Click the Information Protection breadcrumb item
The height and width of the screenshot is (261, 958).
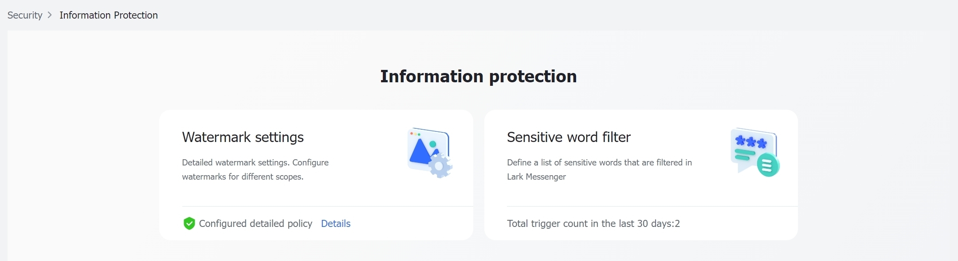pos(108,15)
